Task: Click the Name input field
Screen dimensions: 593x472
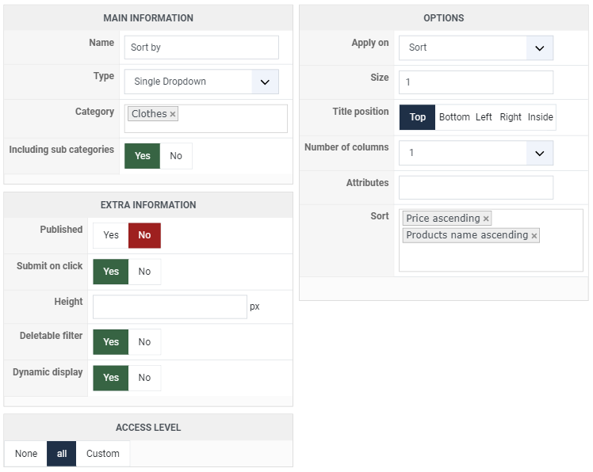Action: point(201,48)
